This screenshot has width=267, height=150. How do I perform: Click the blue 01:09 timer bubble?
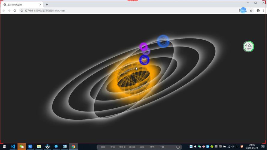(243, 10)
